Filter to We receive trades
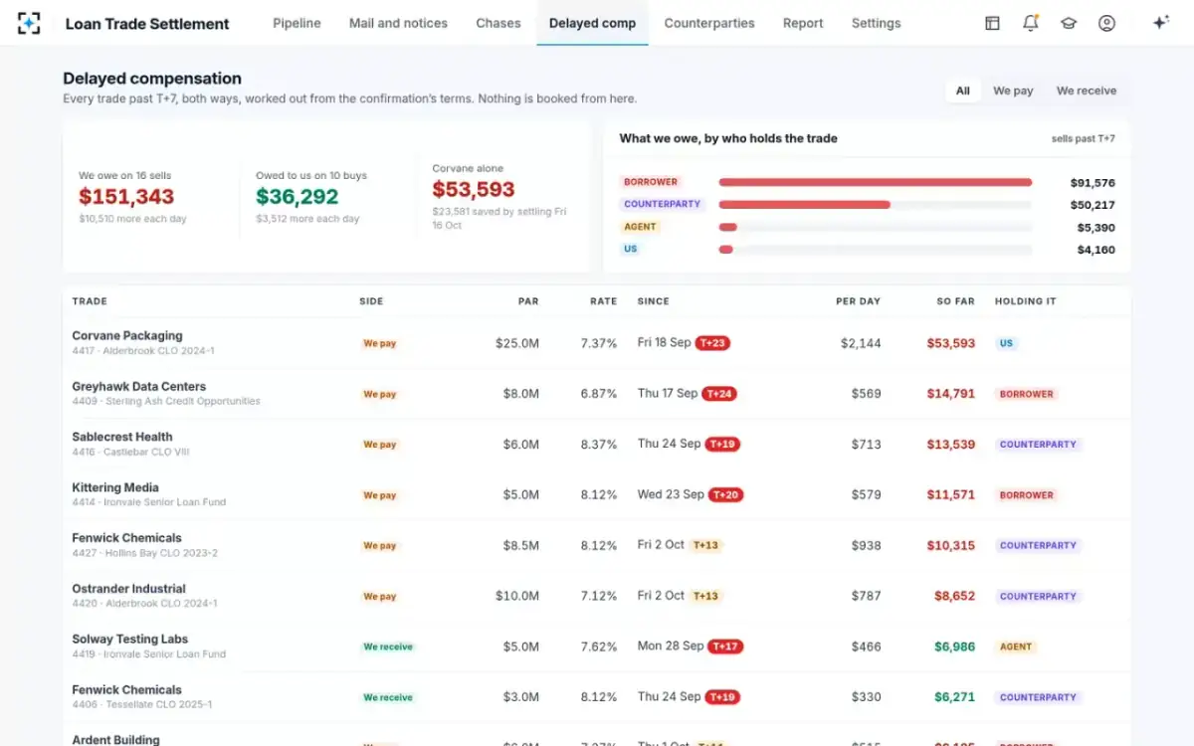Image resolution: width=1194 pixels, height=746 pixels. pyautogui.click(x=1087, y=91)
